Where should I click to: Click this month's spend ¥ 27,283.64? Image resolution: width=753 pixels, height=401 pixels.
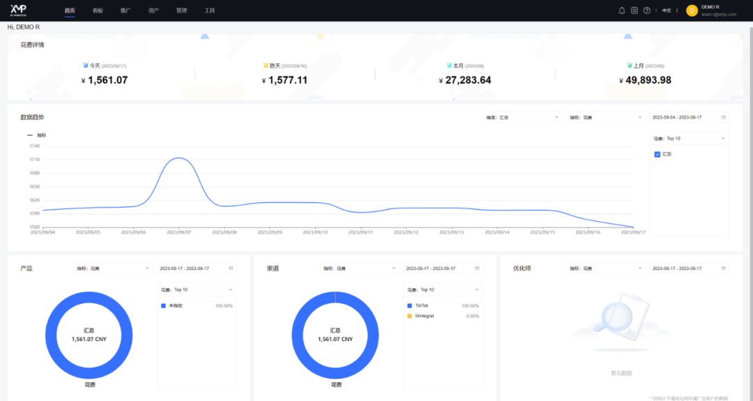[x=465, y=80]
